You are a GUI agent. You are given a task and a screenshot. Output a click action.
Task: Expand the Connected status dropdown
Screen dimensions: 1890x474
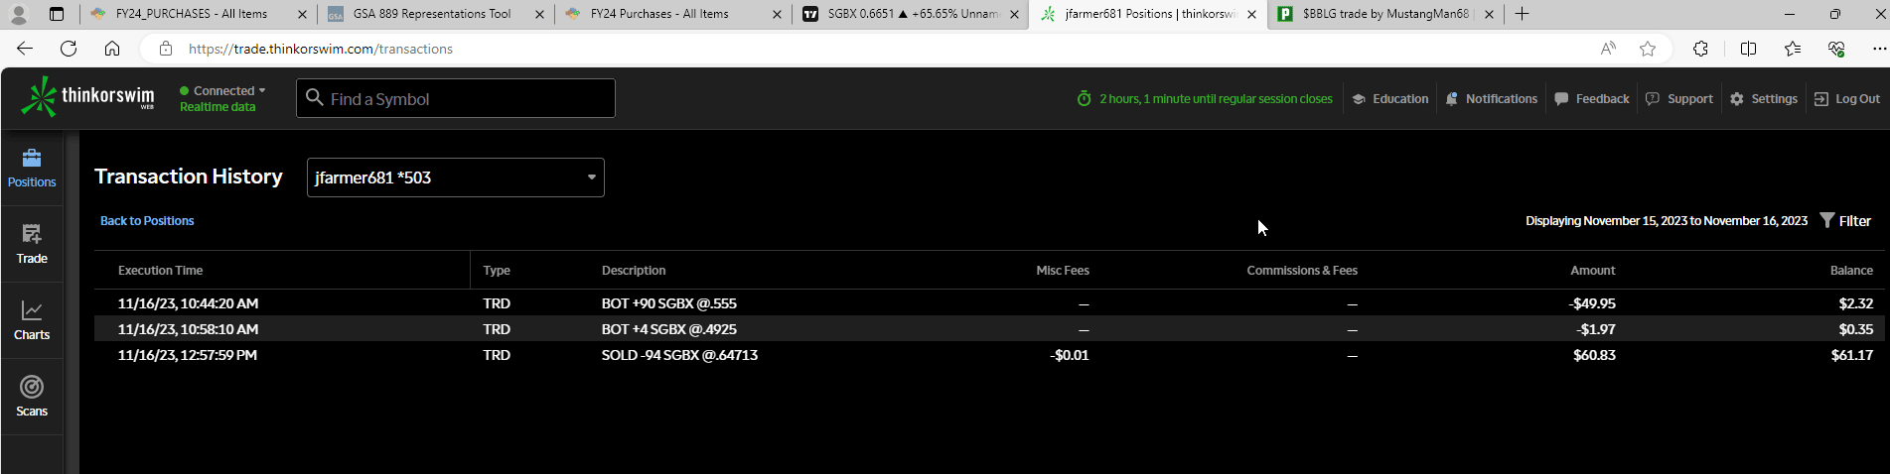pyautogui.click(x=223, y=90)
